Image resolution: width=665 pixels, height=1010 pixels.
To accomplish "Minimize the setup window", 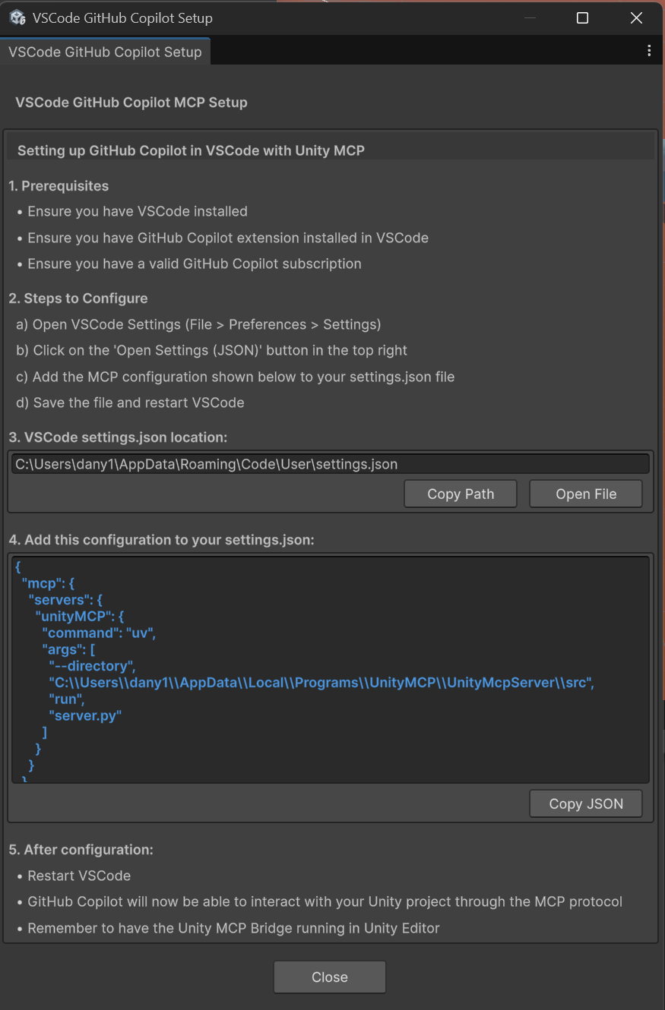I will click(530, 17).
